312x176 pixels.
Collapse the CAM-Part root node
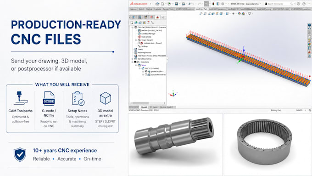point(132,27)
